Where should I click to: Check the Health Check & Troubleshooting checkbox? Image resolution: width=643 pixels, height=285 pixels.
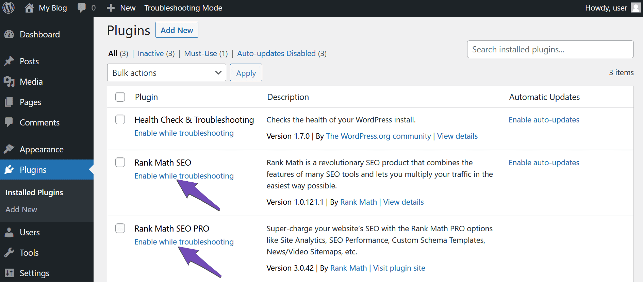point(120,119)
